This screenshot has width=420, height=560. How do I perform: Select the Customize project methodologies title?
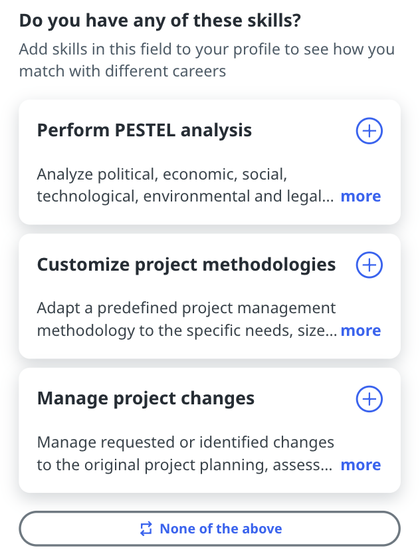click(186, 265)
